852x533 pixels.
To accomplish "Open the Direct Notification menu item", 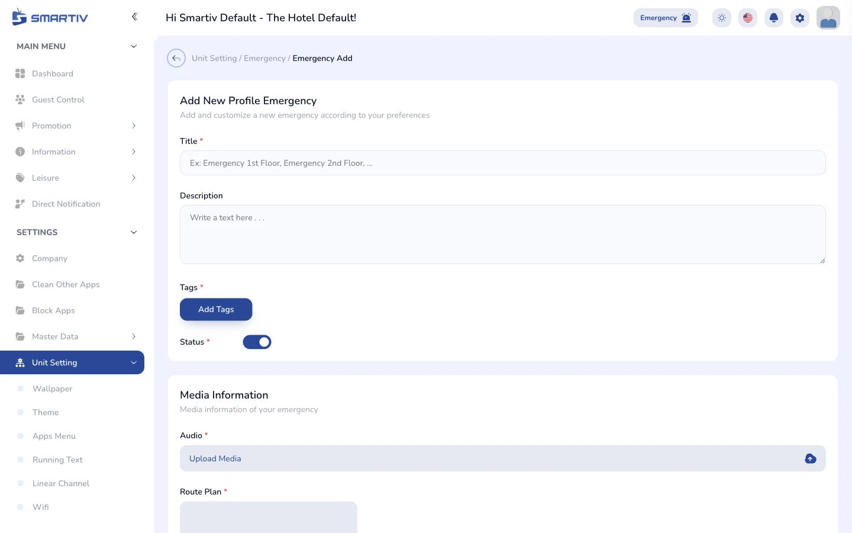I will click(72, 204).
